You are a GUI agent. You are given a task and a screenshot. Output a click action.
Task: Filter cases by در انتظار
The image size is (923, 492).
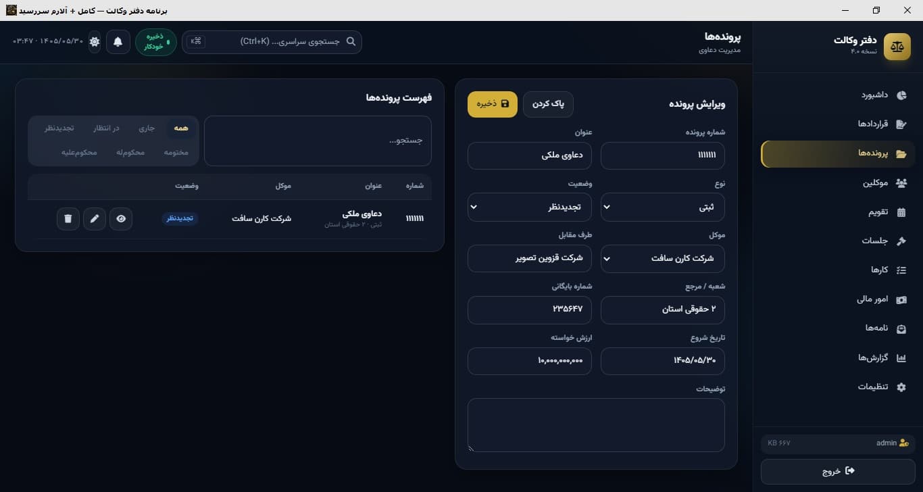pos(106,128)
